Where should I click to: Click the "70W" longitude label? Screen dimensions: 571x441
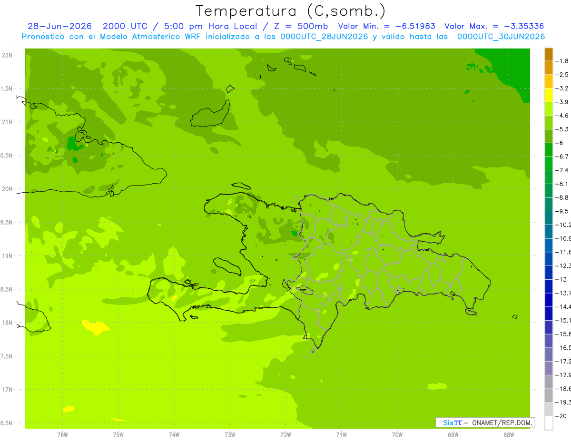397,435
